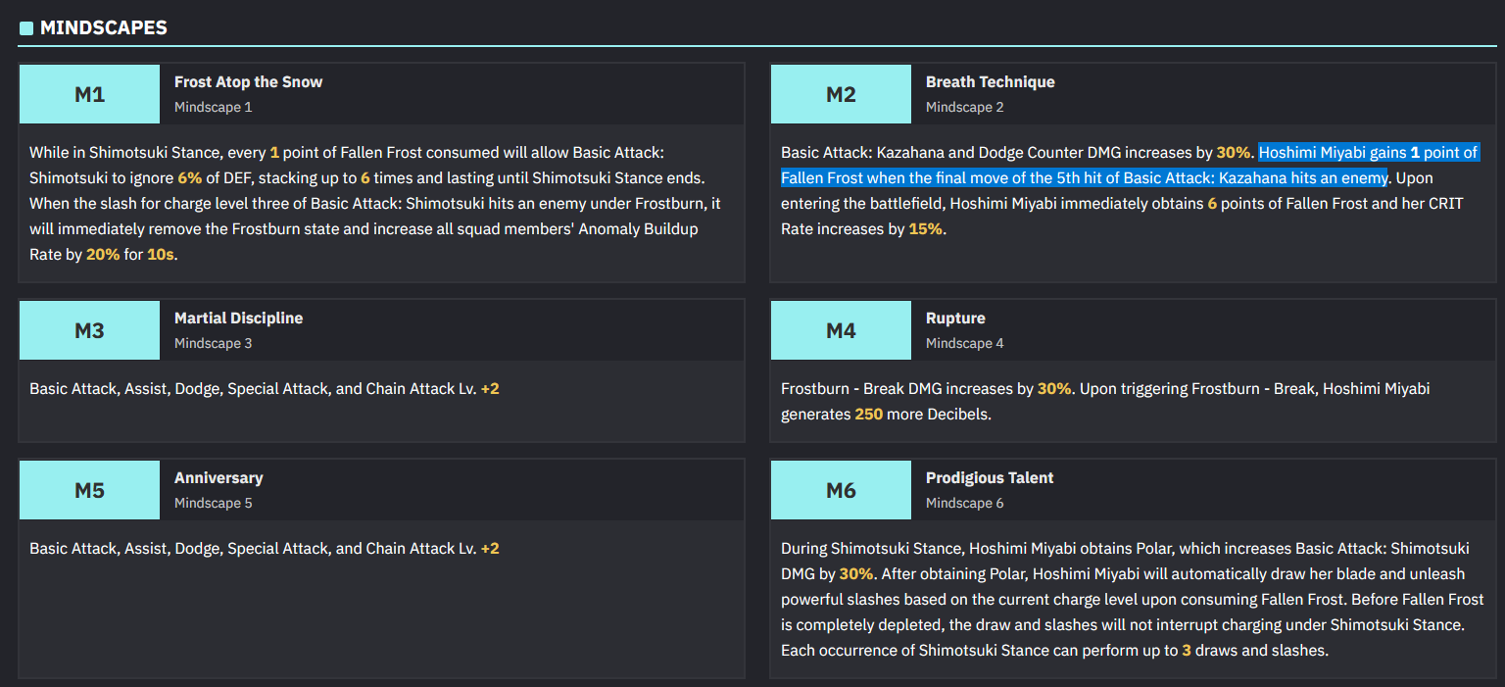Screen dimensions: 1505x687
Task: Click the M5 mindscape badge
Action: (89, 490)
